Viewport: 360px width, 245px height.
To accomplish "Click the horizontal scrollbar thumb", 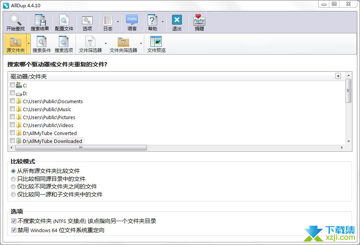I will (x=81, y=148).
